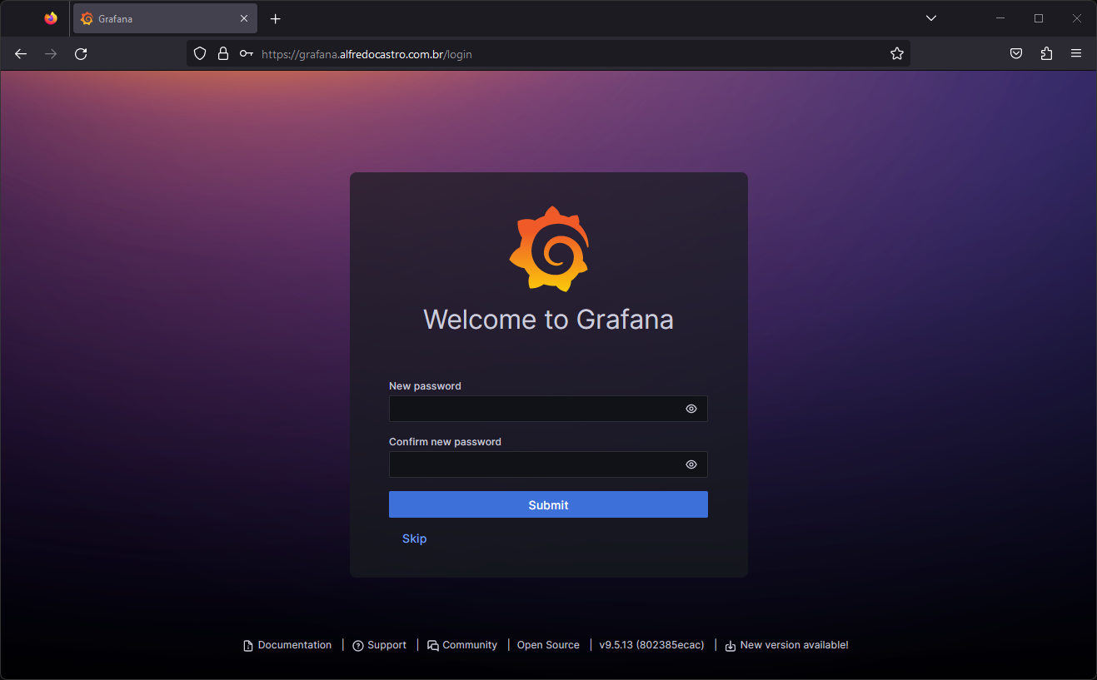Show the New password field contents via eye icon
Screen dimensions: 1097x680
coord(691,409)
